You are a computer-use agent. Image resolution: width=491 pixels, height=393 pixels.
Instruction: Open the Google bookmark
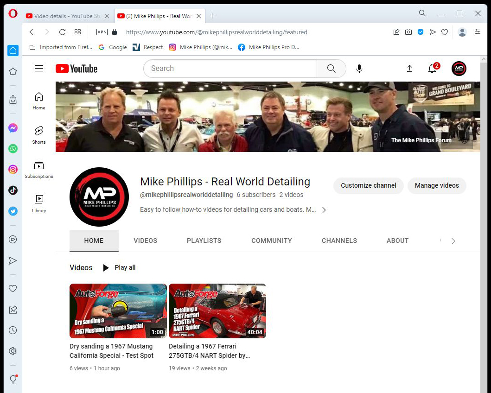tap(113, 47)
